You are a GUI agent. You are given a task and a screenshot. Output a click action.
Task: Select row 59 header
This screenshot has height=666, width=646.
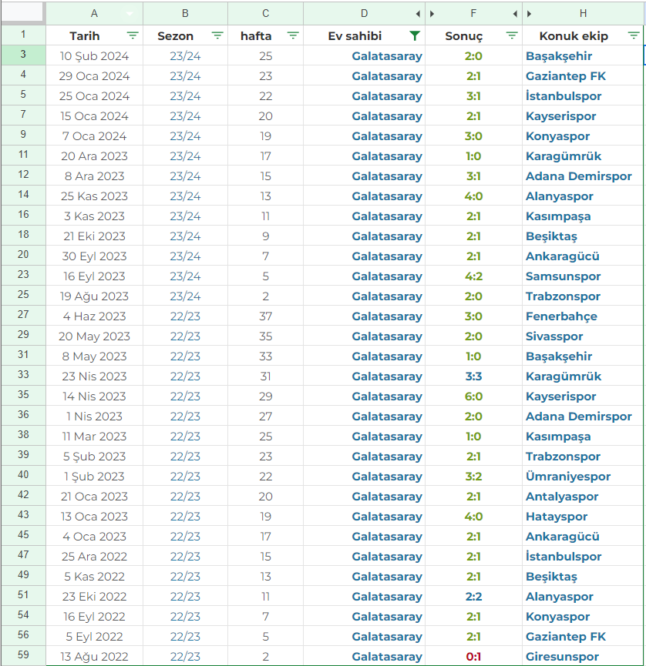click(23, 655)
